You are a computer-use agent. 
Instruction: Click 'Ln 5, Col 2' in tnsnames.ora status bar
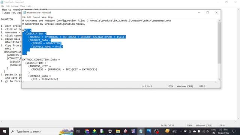(147, 86)
